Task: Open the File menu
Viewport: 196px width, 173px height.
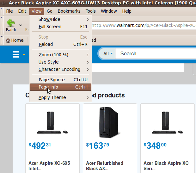Action: (9, 11)
